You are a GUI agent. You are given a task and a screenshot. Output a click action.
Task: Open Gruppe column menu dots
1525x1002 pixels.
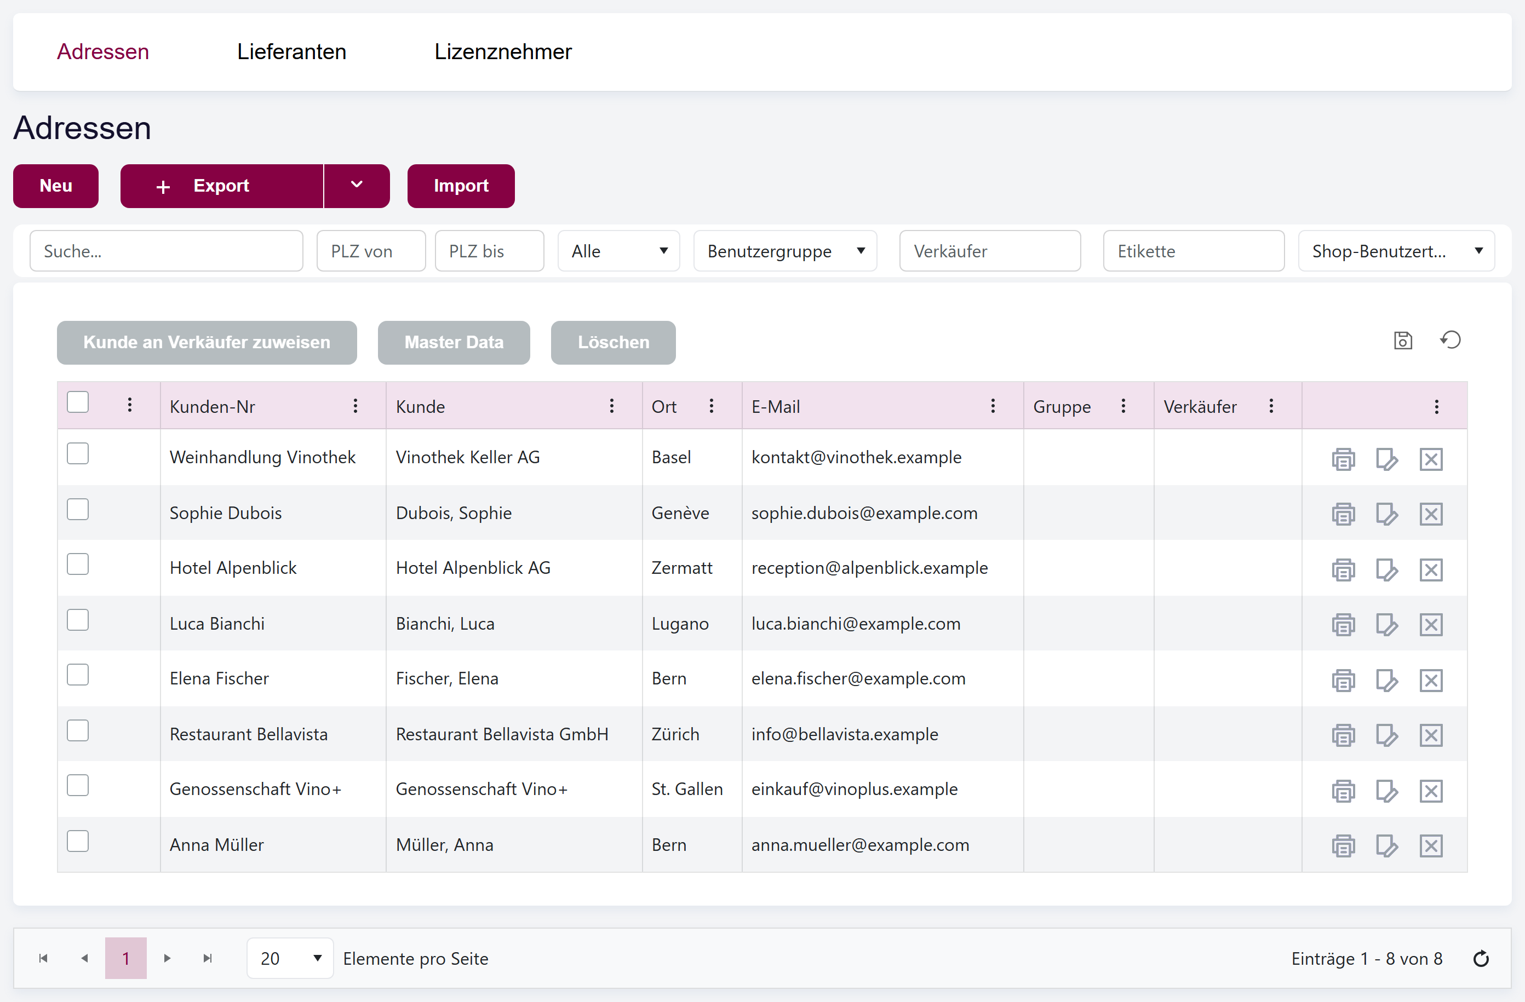point(1123,406)
